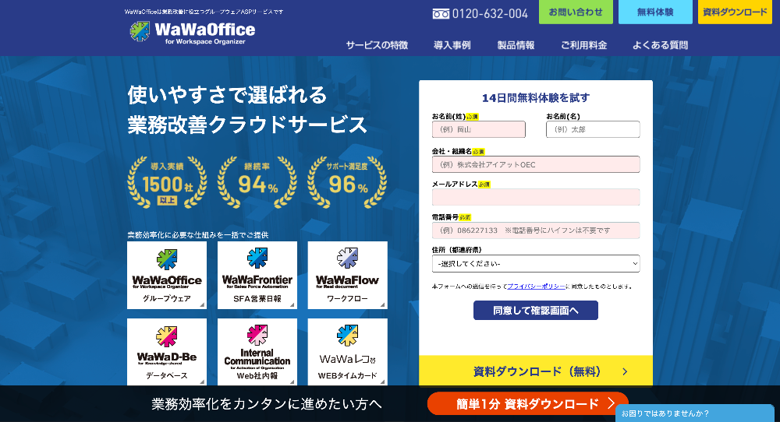This screenshot has width=780, height=422.
Task: Click the 無料体験 light blue button
Action: pyautogui.click(x=655, y=12)
